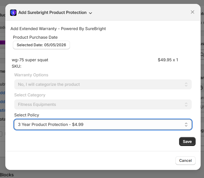Click the $49.95 x 1 price text
The image size is (204, 178).
(x=168, y=60)
